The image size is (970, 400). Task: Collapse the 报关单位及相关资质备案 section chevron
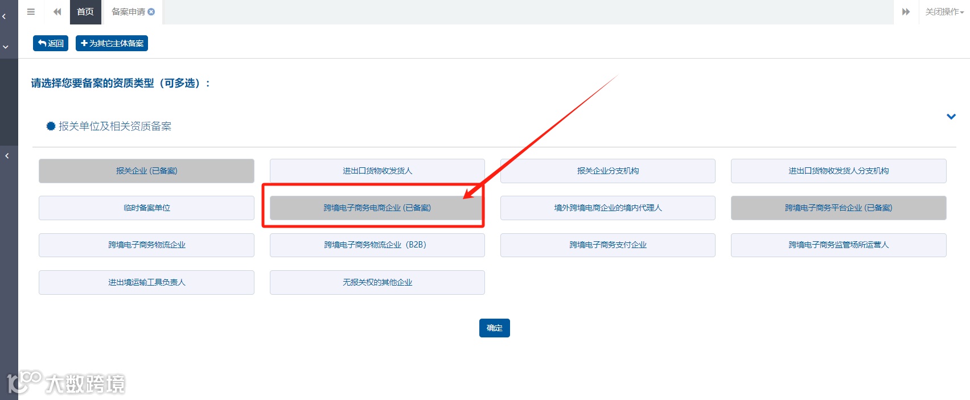tap(951, 117)
